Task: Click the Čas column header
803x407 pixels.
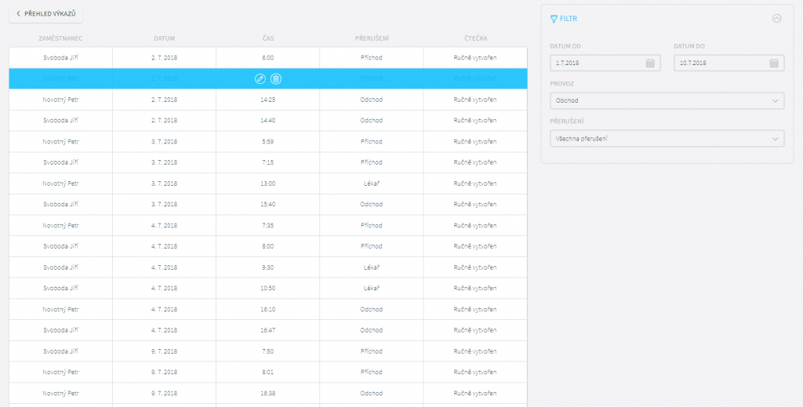Action: tap(268, 38)
